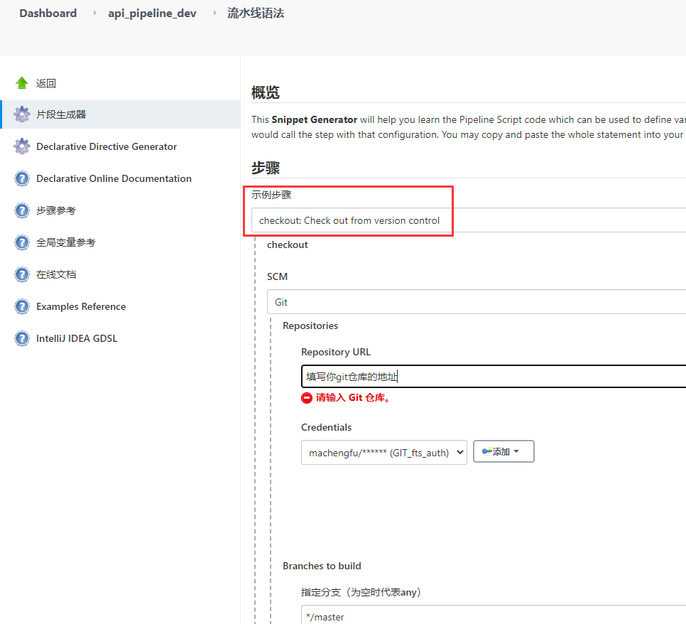Open 步骤参考 sidebar link
This screenshot has width=686, height=624.
[56, 210]
